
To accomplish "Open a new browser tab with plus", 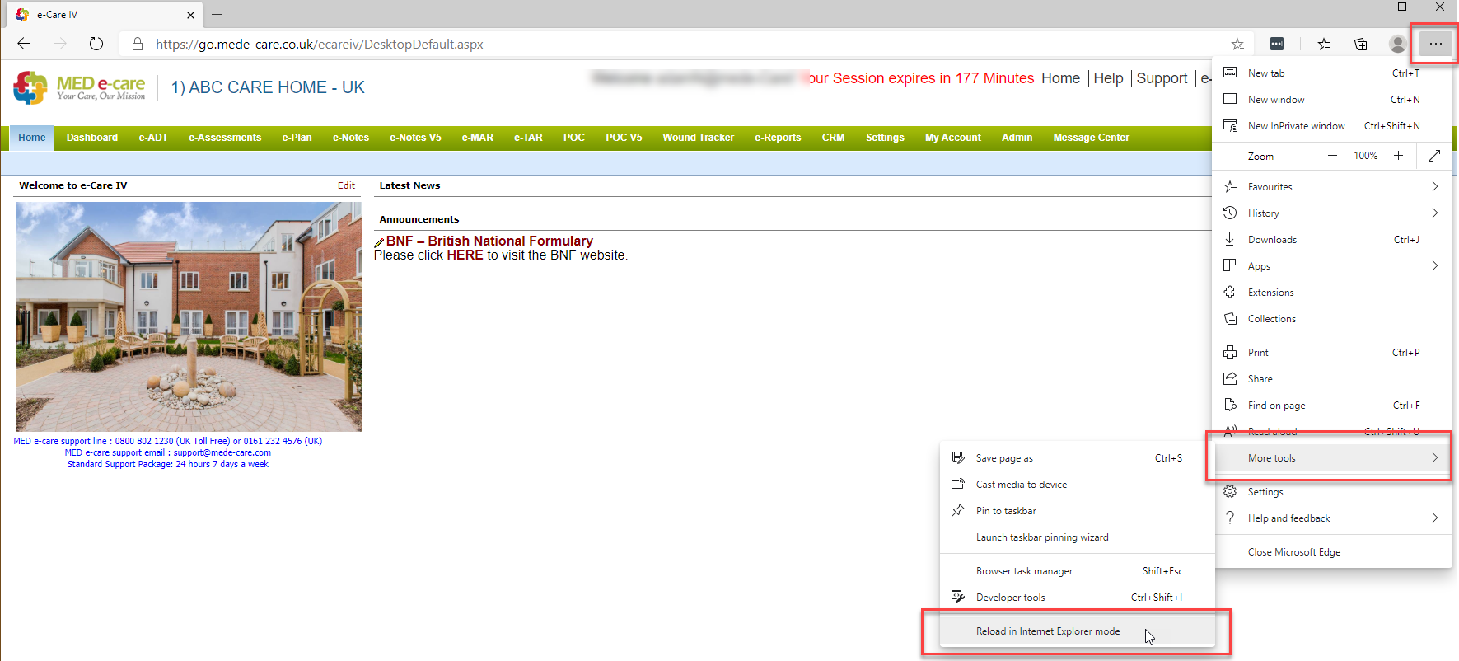I will tap(217, 14).
